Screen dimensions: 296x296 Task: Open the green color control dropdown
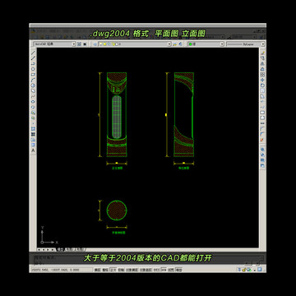(x=206, y=44)
